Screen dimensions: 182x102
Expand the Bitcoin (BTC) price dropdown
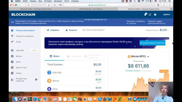click(148, 57)
